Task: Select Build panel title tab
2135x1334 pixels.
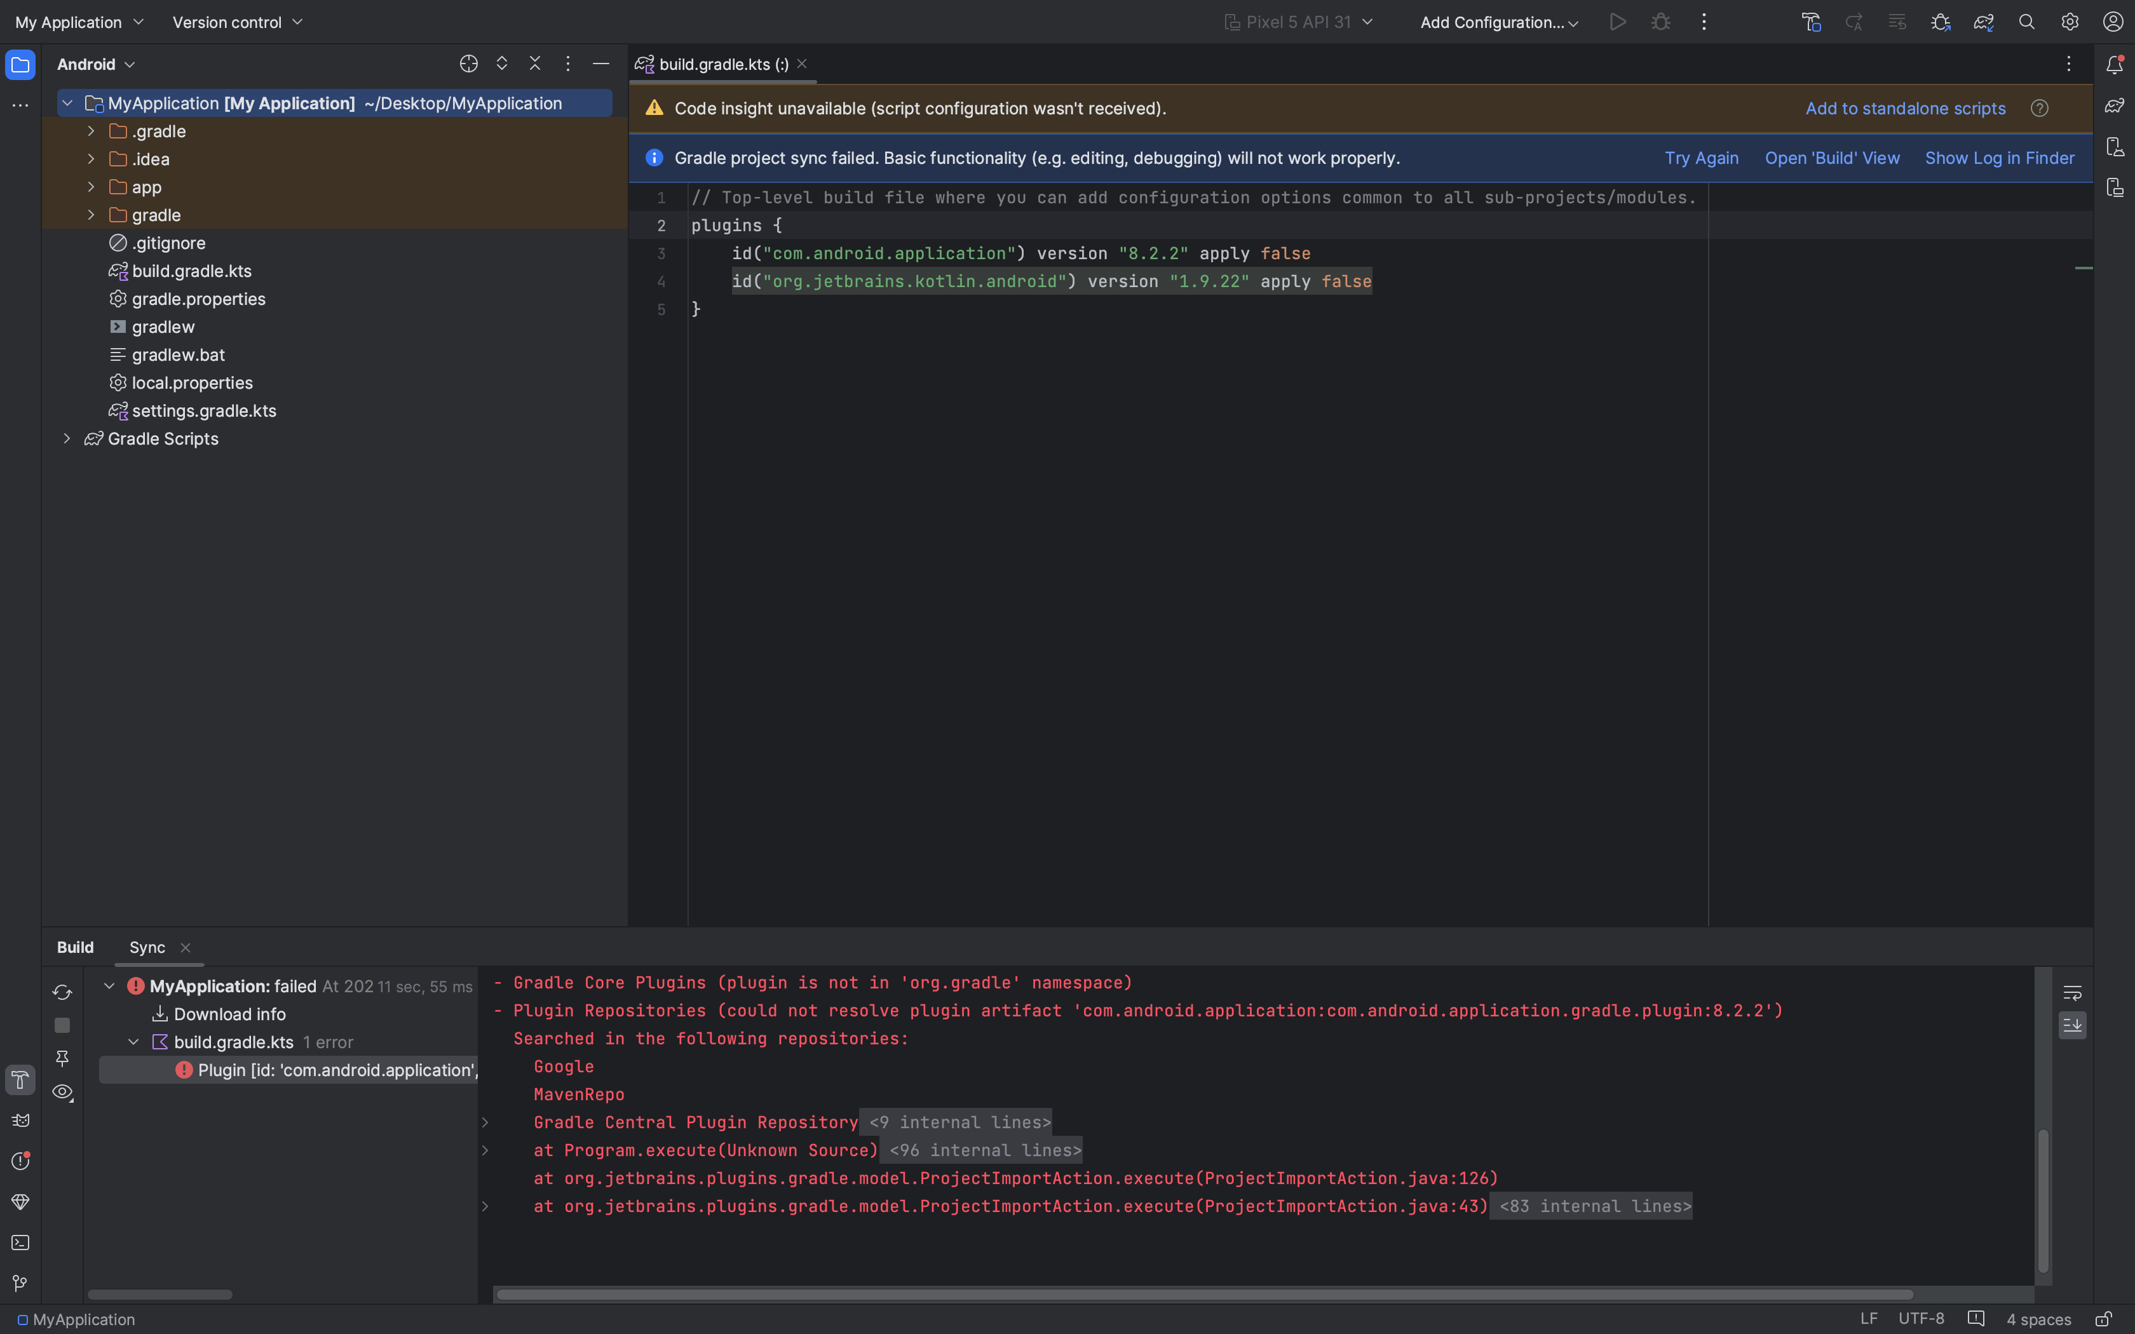Action: (x=75, y=948)
